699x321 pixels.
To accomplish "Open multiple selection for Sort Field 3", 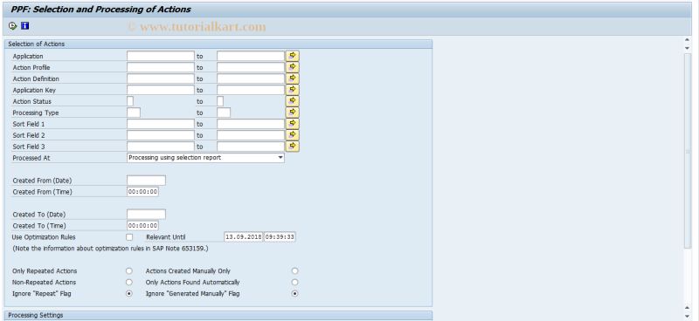I will (293, 146).
